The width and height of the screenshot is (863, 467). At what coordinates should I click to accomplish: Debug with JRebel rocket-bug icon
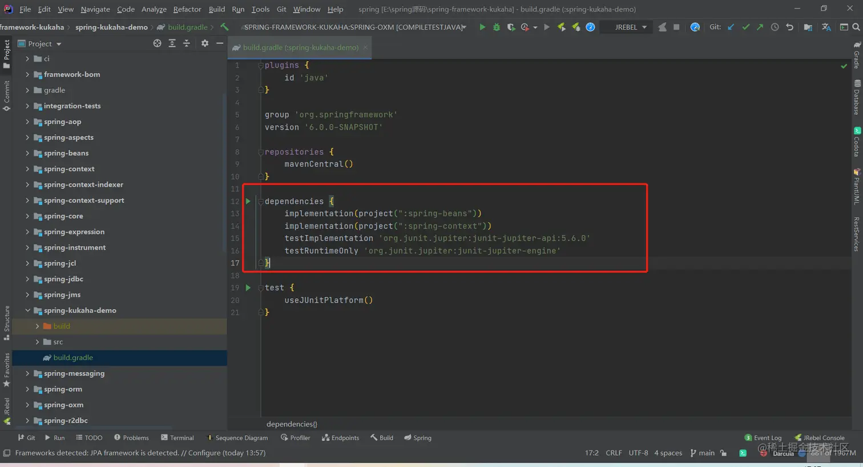576,27
